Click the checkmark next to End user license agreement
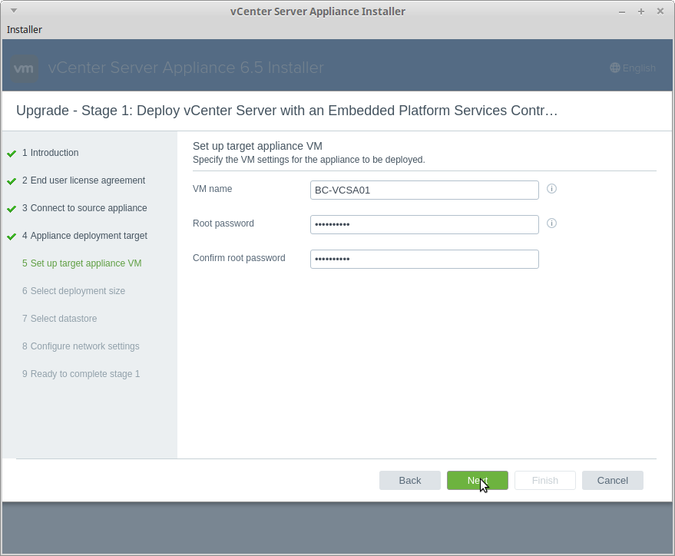 pyautogui.click(x=12, y=181)
